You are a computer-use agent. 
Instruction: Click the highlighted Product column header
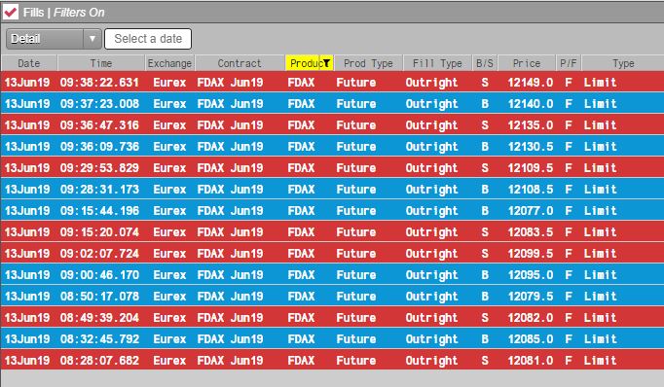310,63
